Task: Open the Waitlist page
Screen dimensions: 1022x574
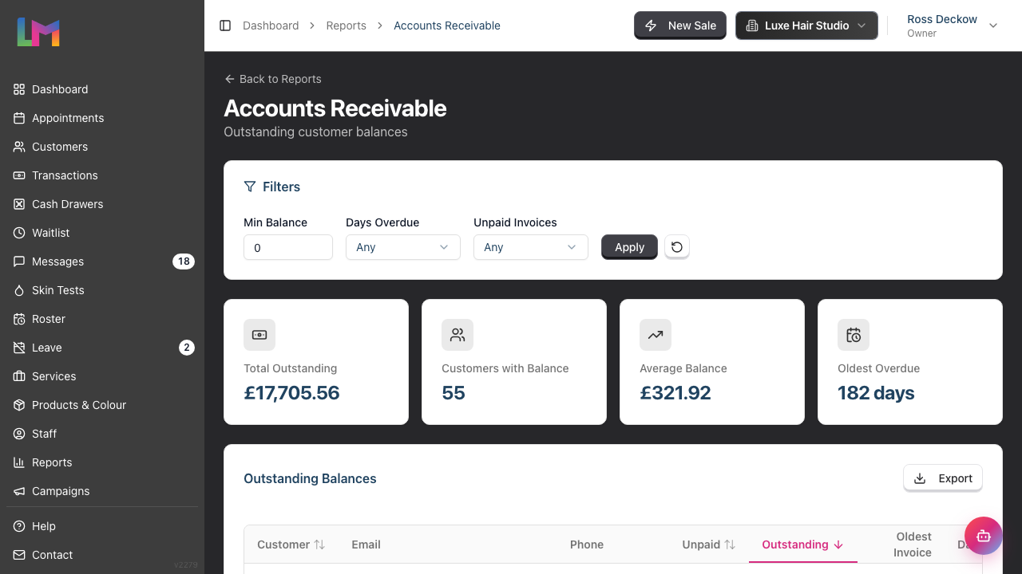Action: click(x=102, y=233)
